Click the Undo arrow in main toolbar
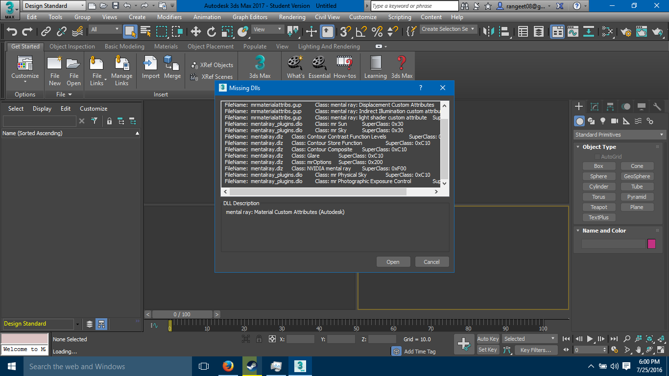Image resolution: width=669 pixels, height=376 pixels. 12,32
